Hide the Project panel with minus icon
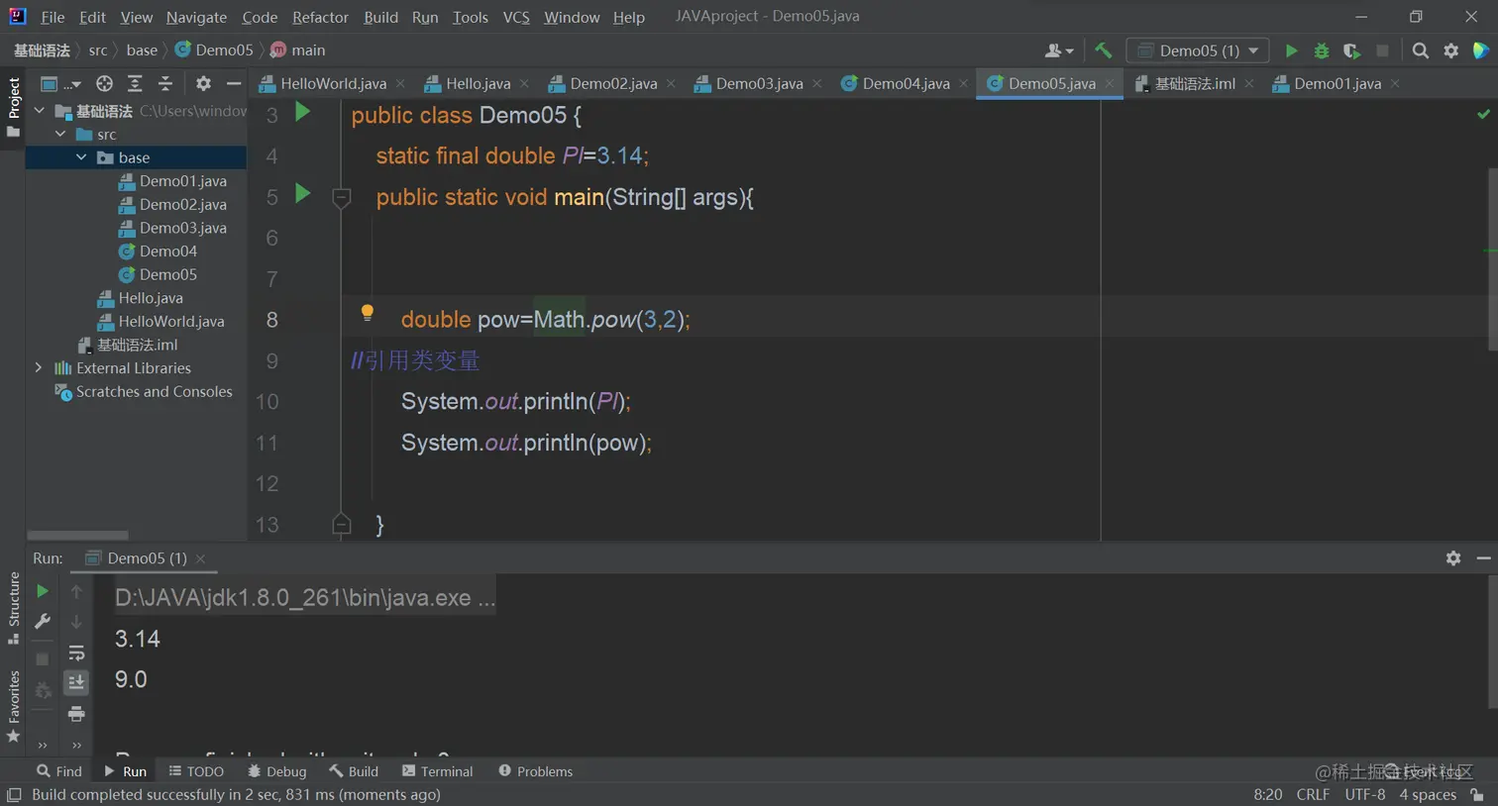Screen dimensions: 1498x806 click(234, 84)
